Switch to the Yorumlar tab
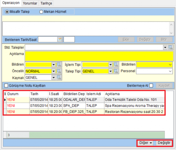The height and width of the screenshot is (150, 176). pyautogui.click(x=30, y=3)
